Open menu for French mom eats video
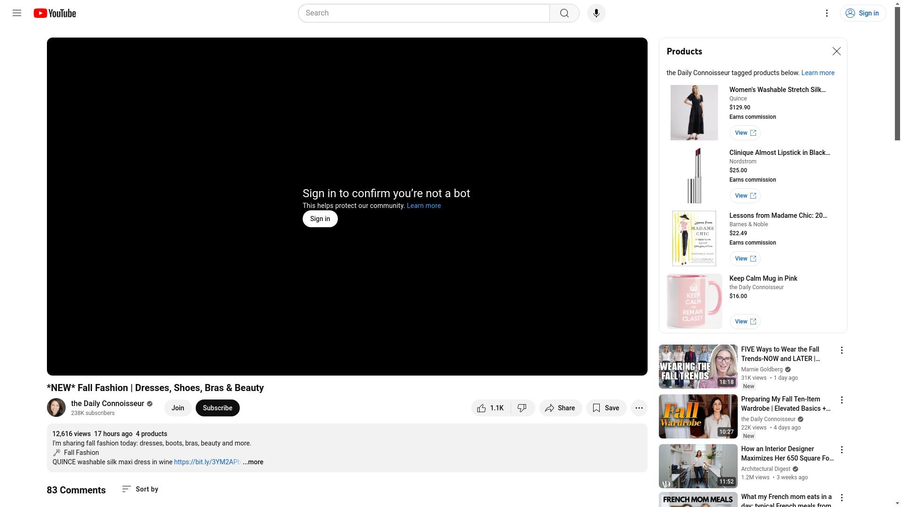Image resolution: width=901 pixels, height=507 pixels. [x=842, y=498]
